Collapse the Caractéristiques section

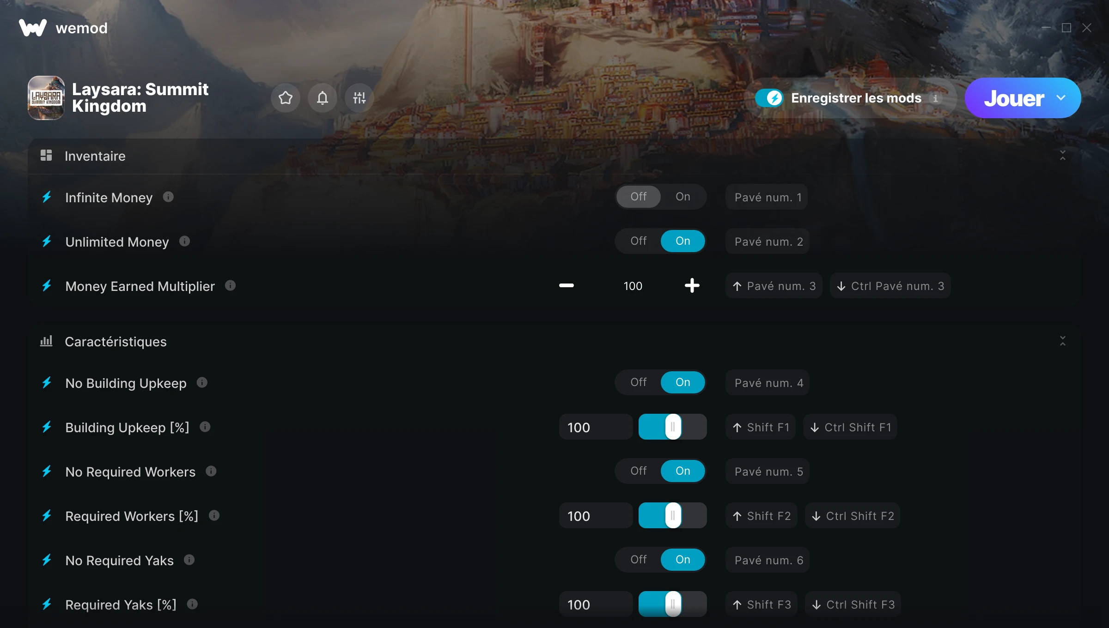click(x=1063, y=341)
